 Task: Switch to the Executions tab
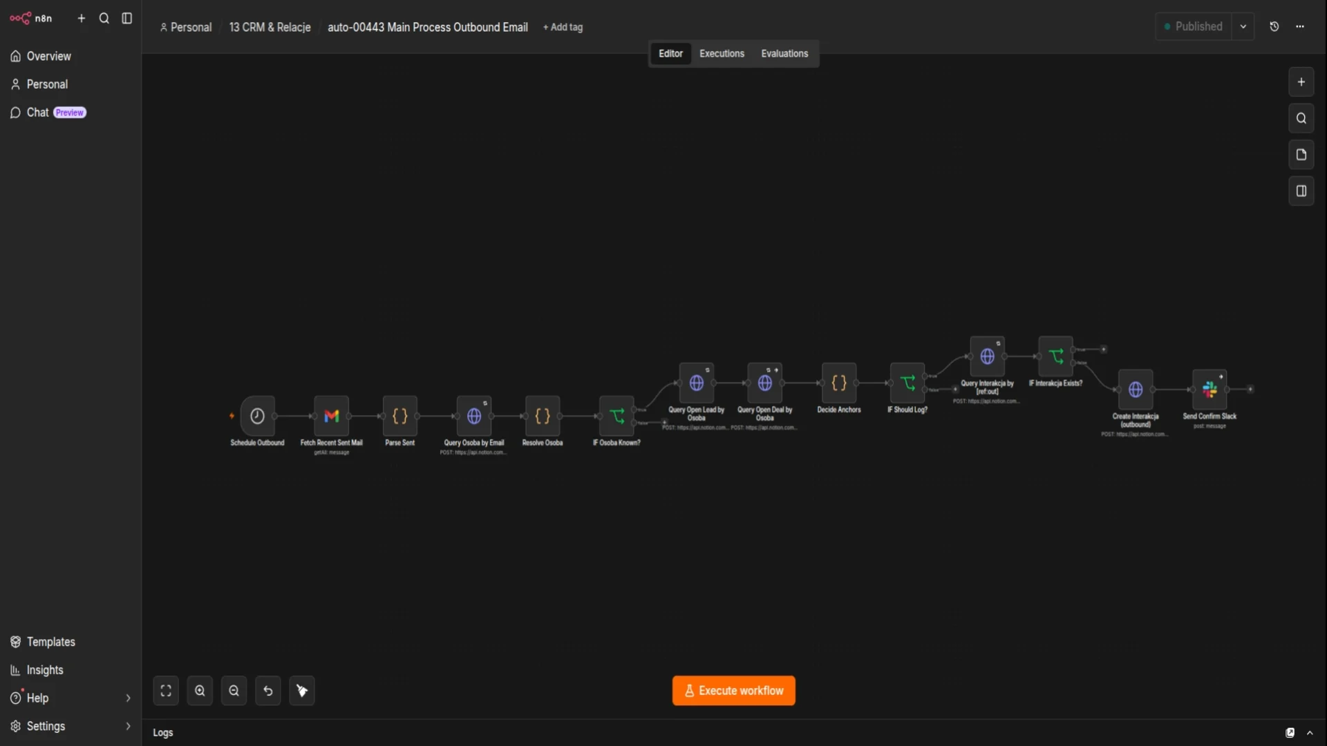722,54
